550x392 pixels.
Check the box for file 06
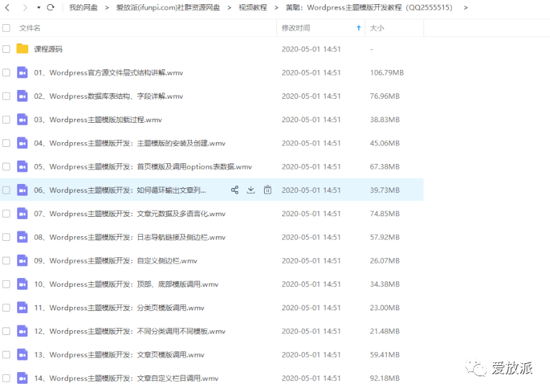click(x=6, y=190)
